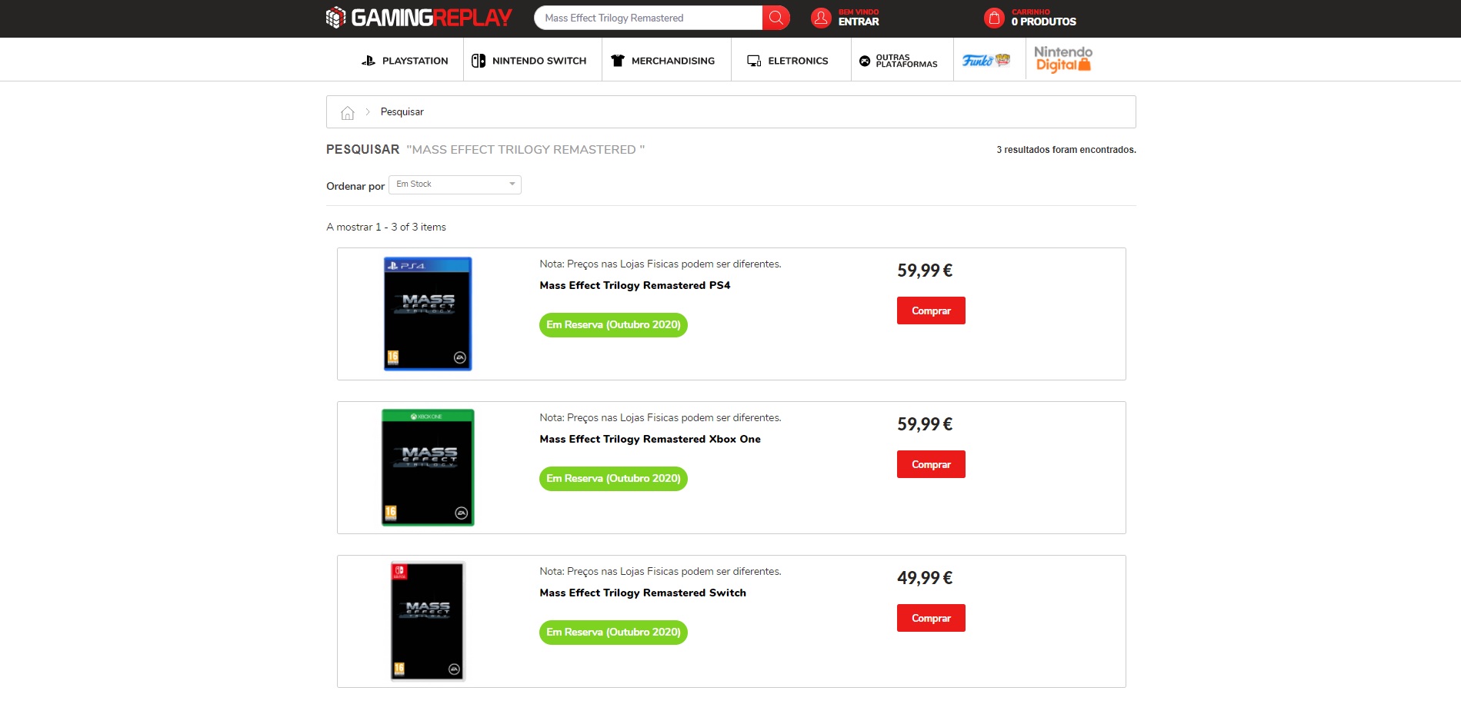The height and width of the screenshot is (714, 1461).
Task: Open the Nintendo Digital logo
Action: pyautogui.click(x=1063, y=59)
